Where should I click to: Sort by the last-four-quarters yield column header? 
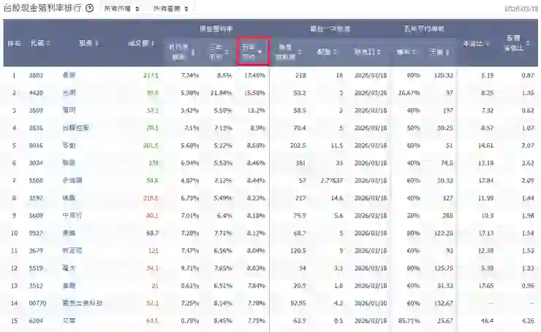(181, 52)
